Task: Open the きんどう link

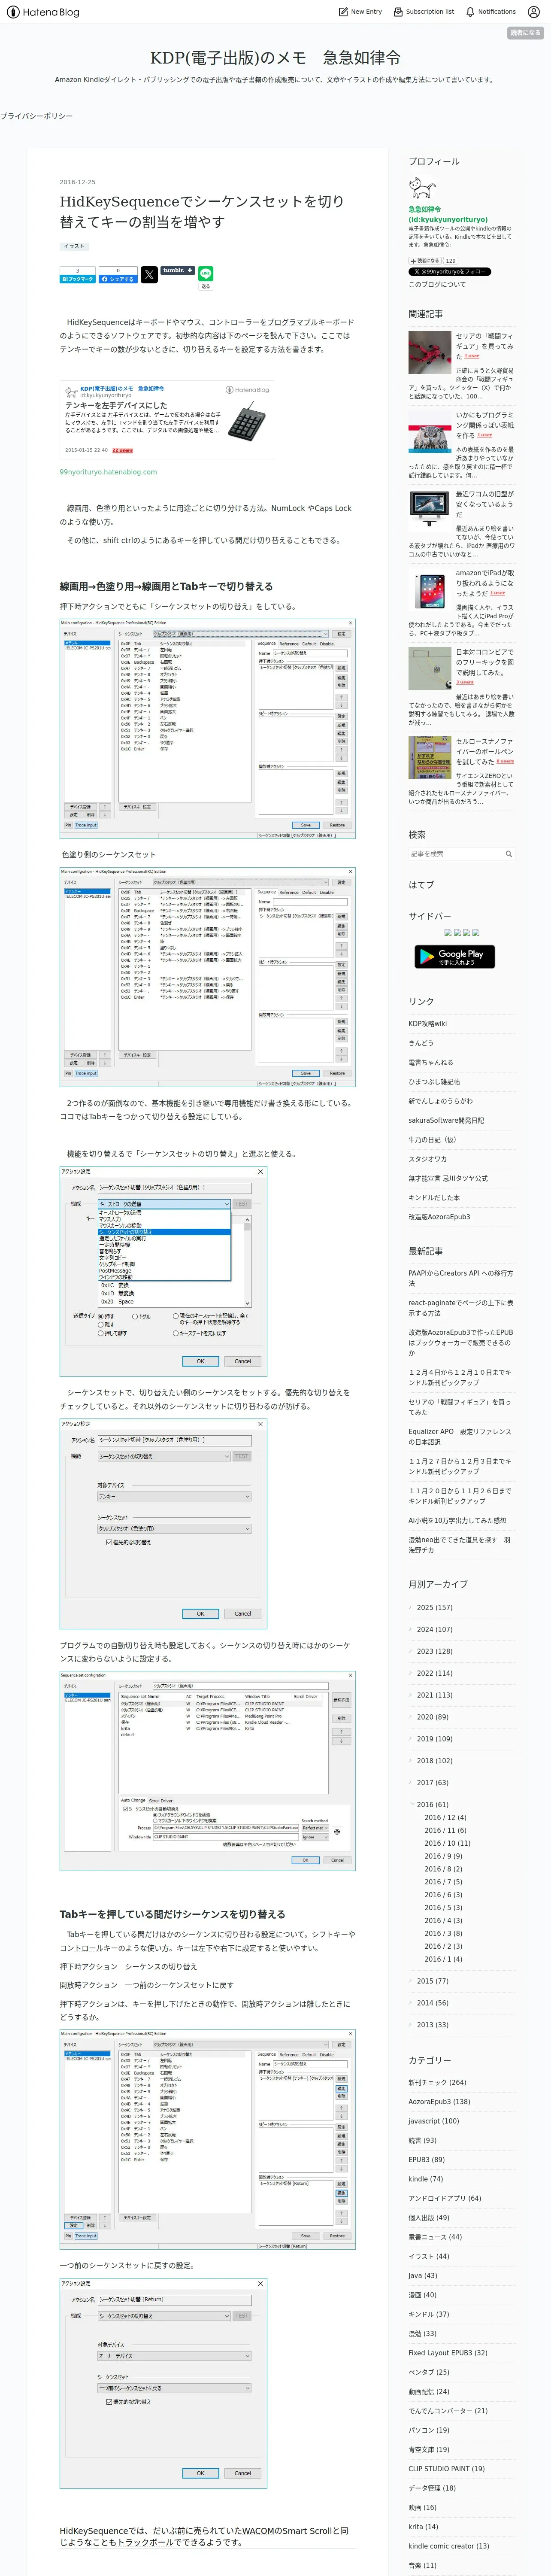Action: click(x=421, y=1043)
